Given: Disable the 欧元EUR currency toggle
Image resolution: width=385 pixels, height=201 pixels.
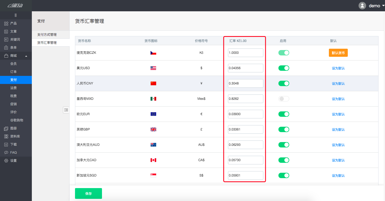Looking at the screenshot, I should [x=284, y=114].
